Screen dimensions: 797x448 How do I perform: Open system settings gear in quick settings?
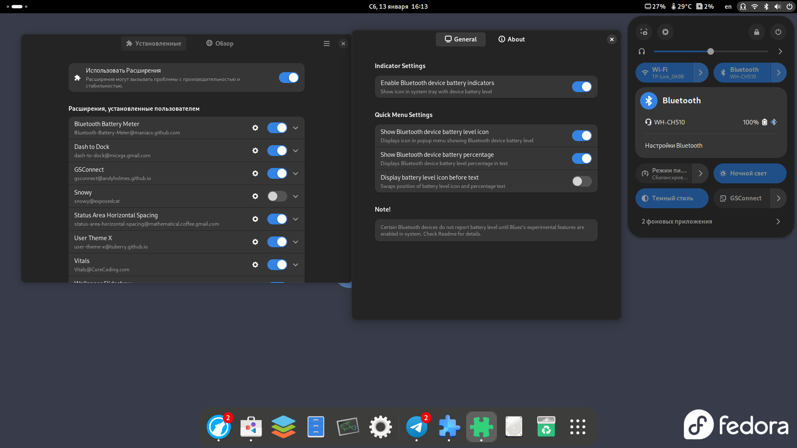pyautogui.click(x=665, y=32)
